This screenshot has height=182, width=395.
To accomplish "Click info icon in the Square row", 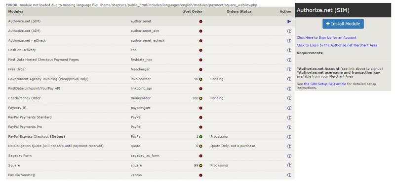I will point(289,165).
